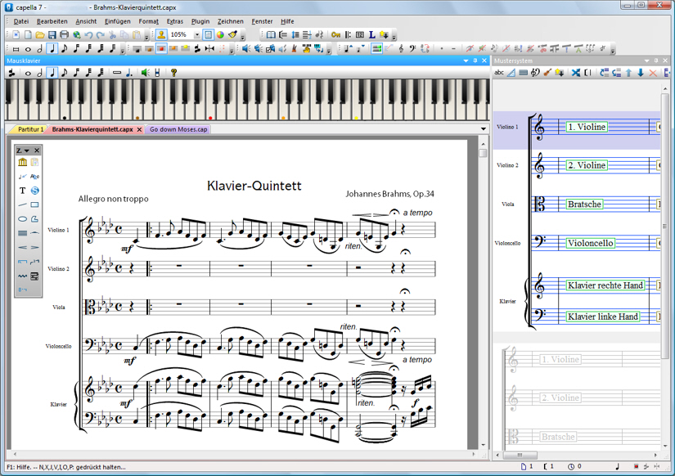Click the save icon in the main toolbar
This screenshot has height=476, width=675.
(x=52, y=35)
